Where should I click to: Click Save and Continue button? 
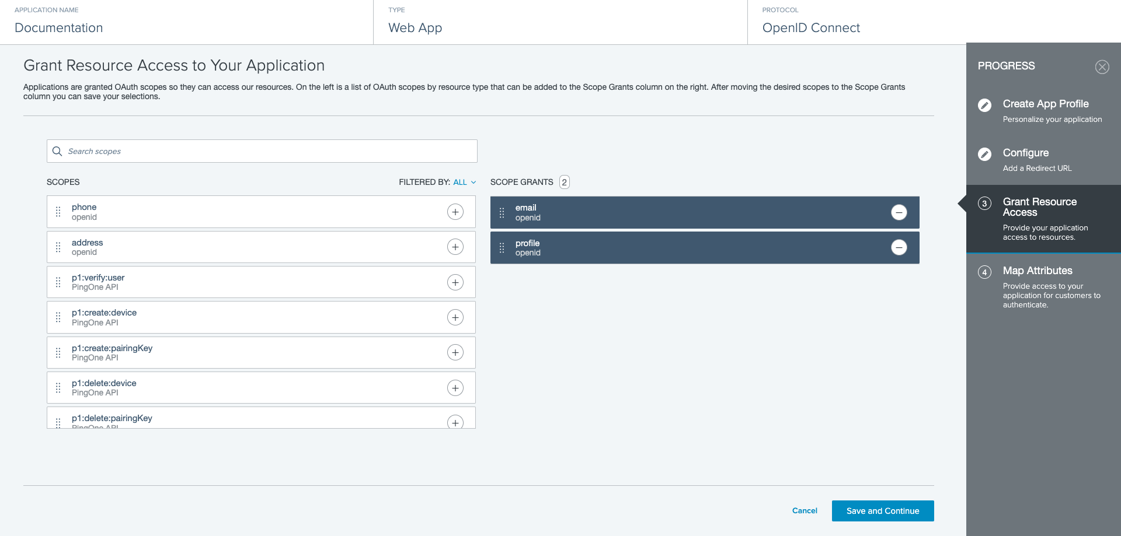(882, 511)
